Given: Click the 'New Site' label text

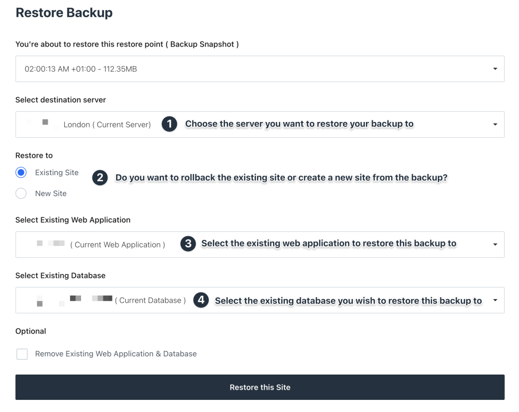Looking at the screenshot, I should tap(51, 193).
